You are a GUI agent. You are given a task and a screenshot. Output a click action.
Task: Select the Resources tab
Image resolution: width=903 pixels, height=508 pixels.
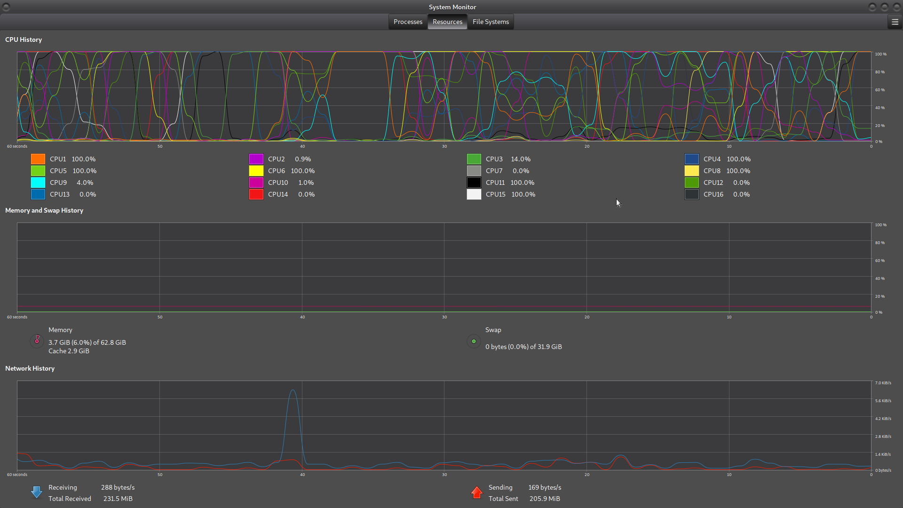click(447, 22)
